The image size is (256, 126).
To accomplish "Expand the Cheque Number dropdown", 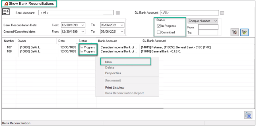I will pyautogui.click(x=216, y=21).
